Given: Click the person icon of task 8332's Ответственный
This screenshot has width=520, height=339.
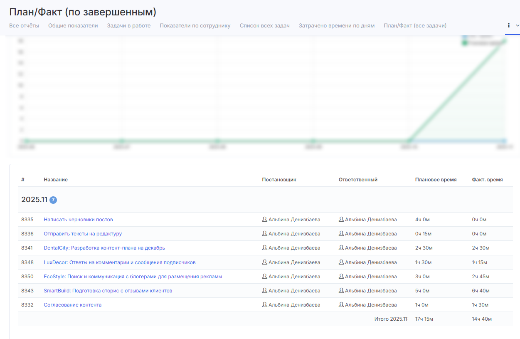Looking at the screenshot, I should pos(341,305).
